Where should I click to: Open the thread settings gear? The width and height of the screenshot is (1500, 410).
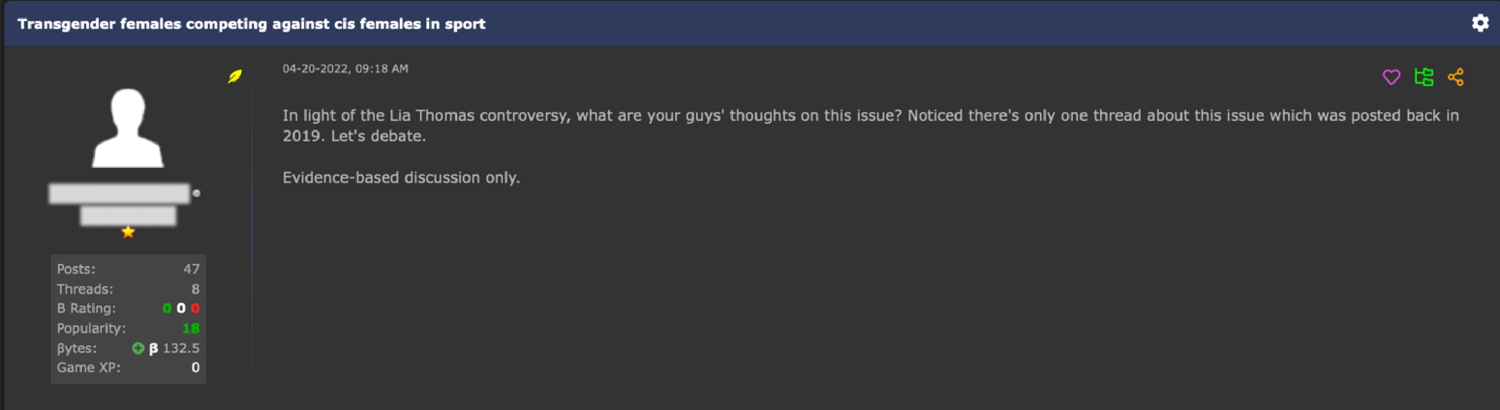1480,23
